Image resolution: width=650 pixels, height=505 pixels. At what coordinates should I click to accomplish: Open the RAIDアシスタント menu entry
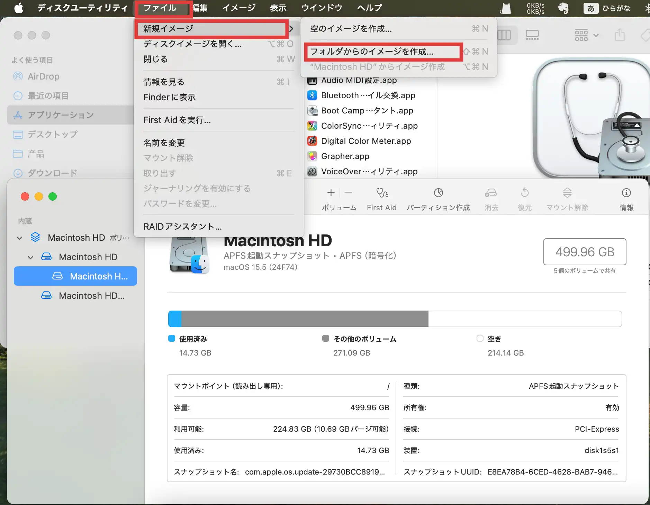[x=182, y=227]
